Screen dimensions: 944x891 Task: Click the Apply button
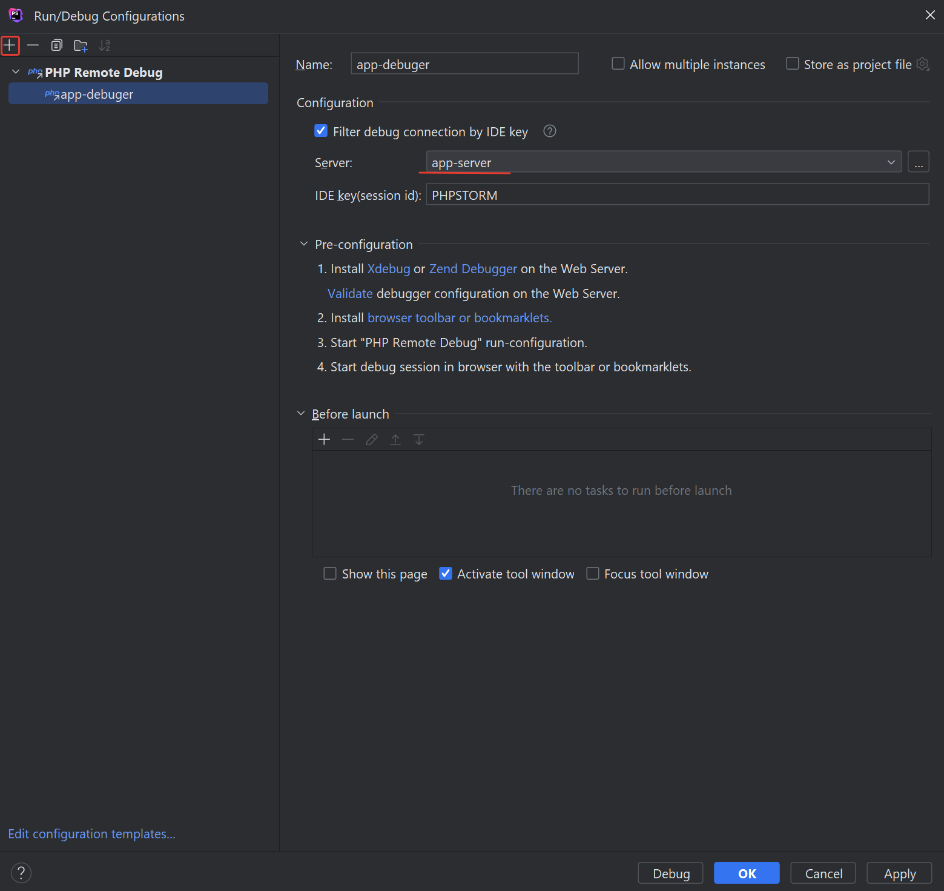899,873
